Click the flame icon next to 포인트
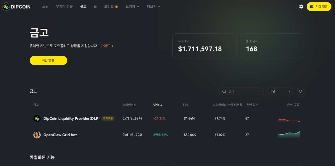Screen dimensions: 335x166 tap(116, 7)
